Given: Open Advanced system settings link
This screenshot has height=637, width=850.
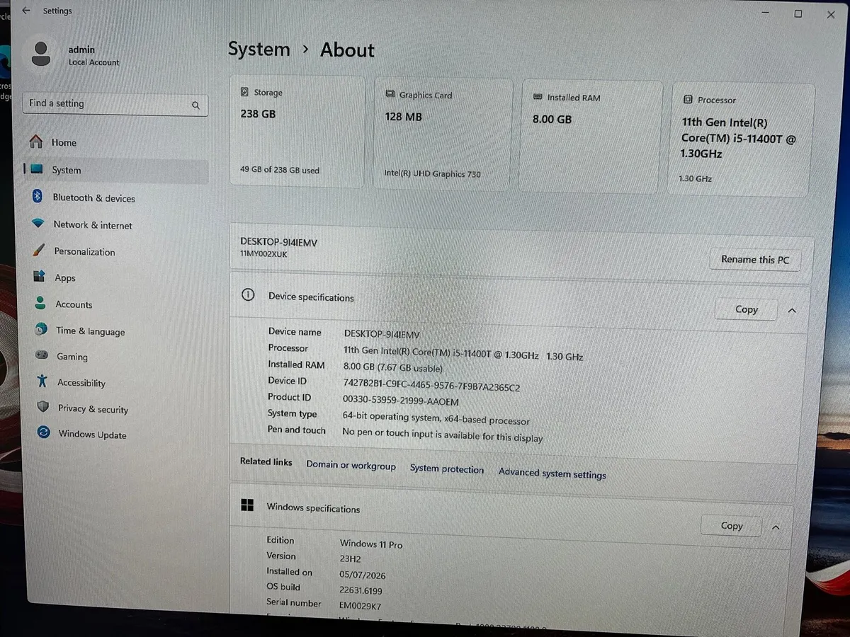Looking at the screenshot, I should pyautogui.click(x=552, y=474).
